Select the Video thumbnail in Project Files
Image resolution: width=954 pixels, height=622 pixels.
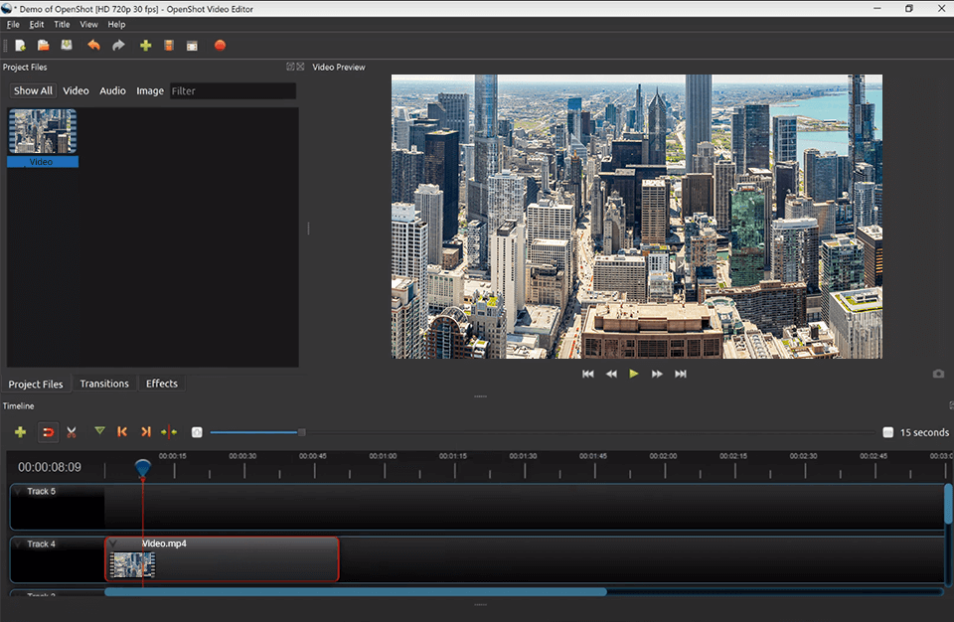tap(42, 130)
